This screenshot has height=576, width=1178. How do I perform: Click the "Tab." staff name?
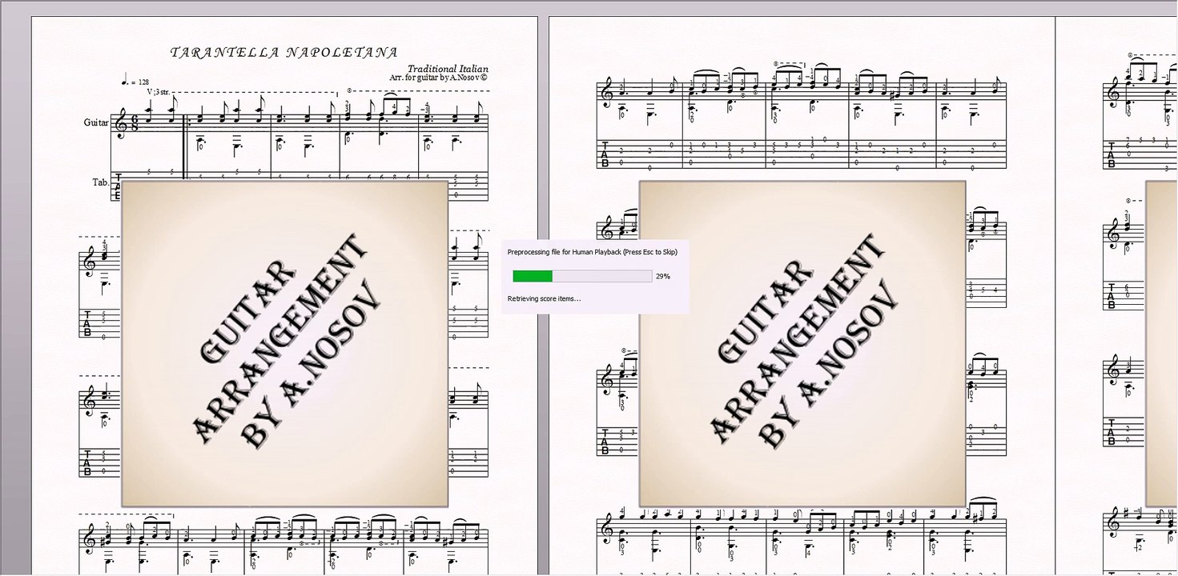click(x=100, y=182)
